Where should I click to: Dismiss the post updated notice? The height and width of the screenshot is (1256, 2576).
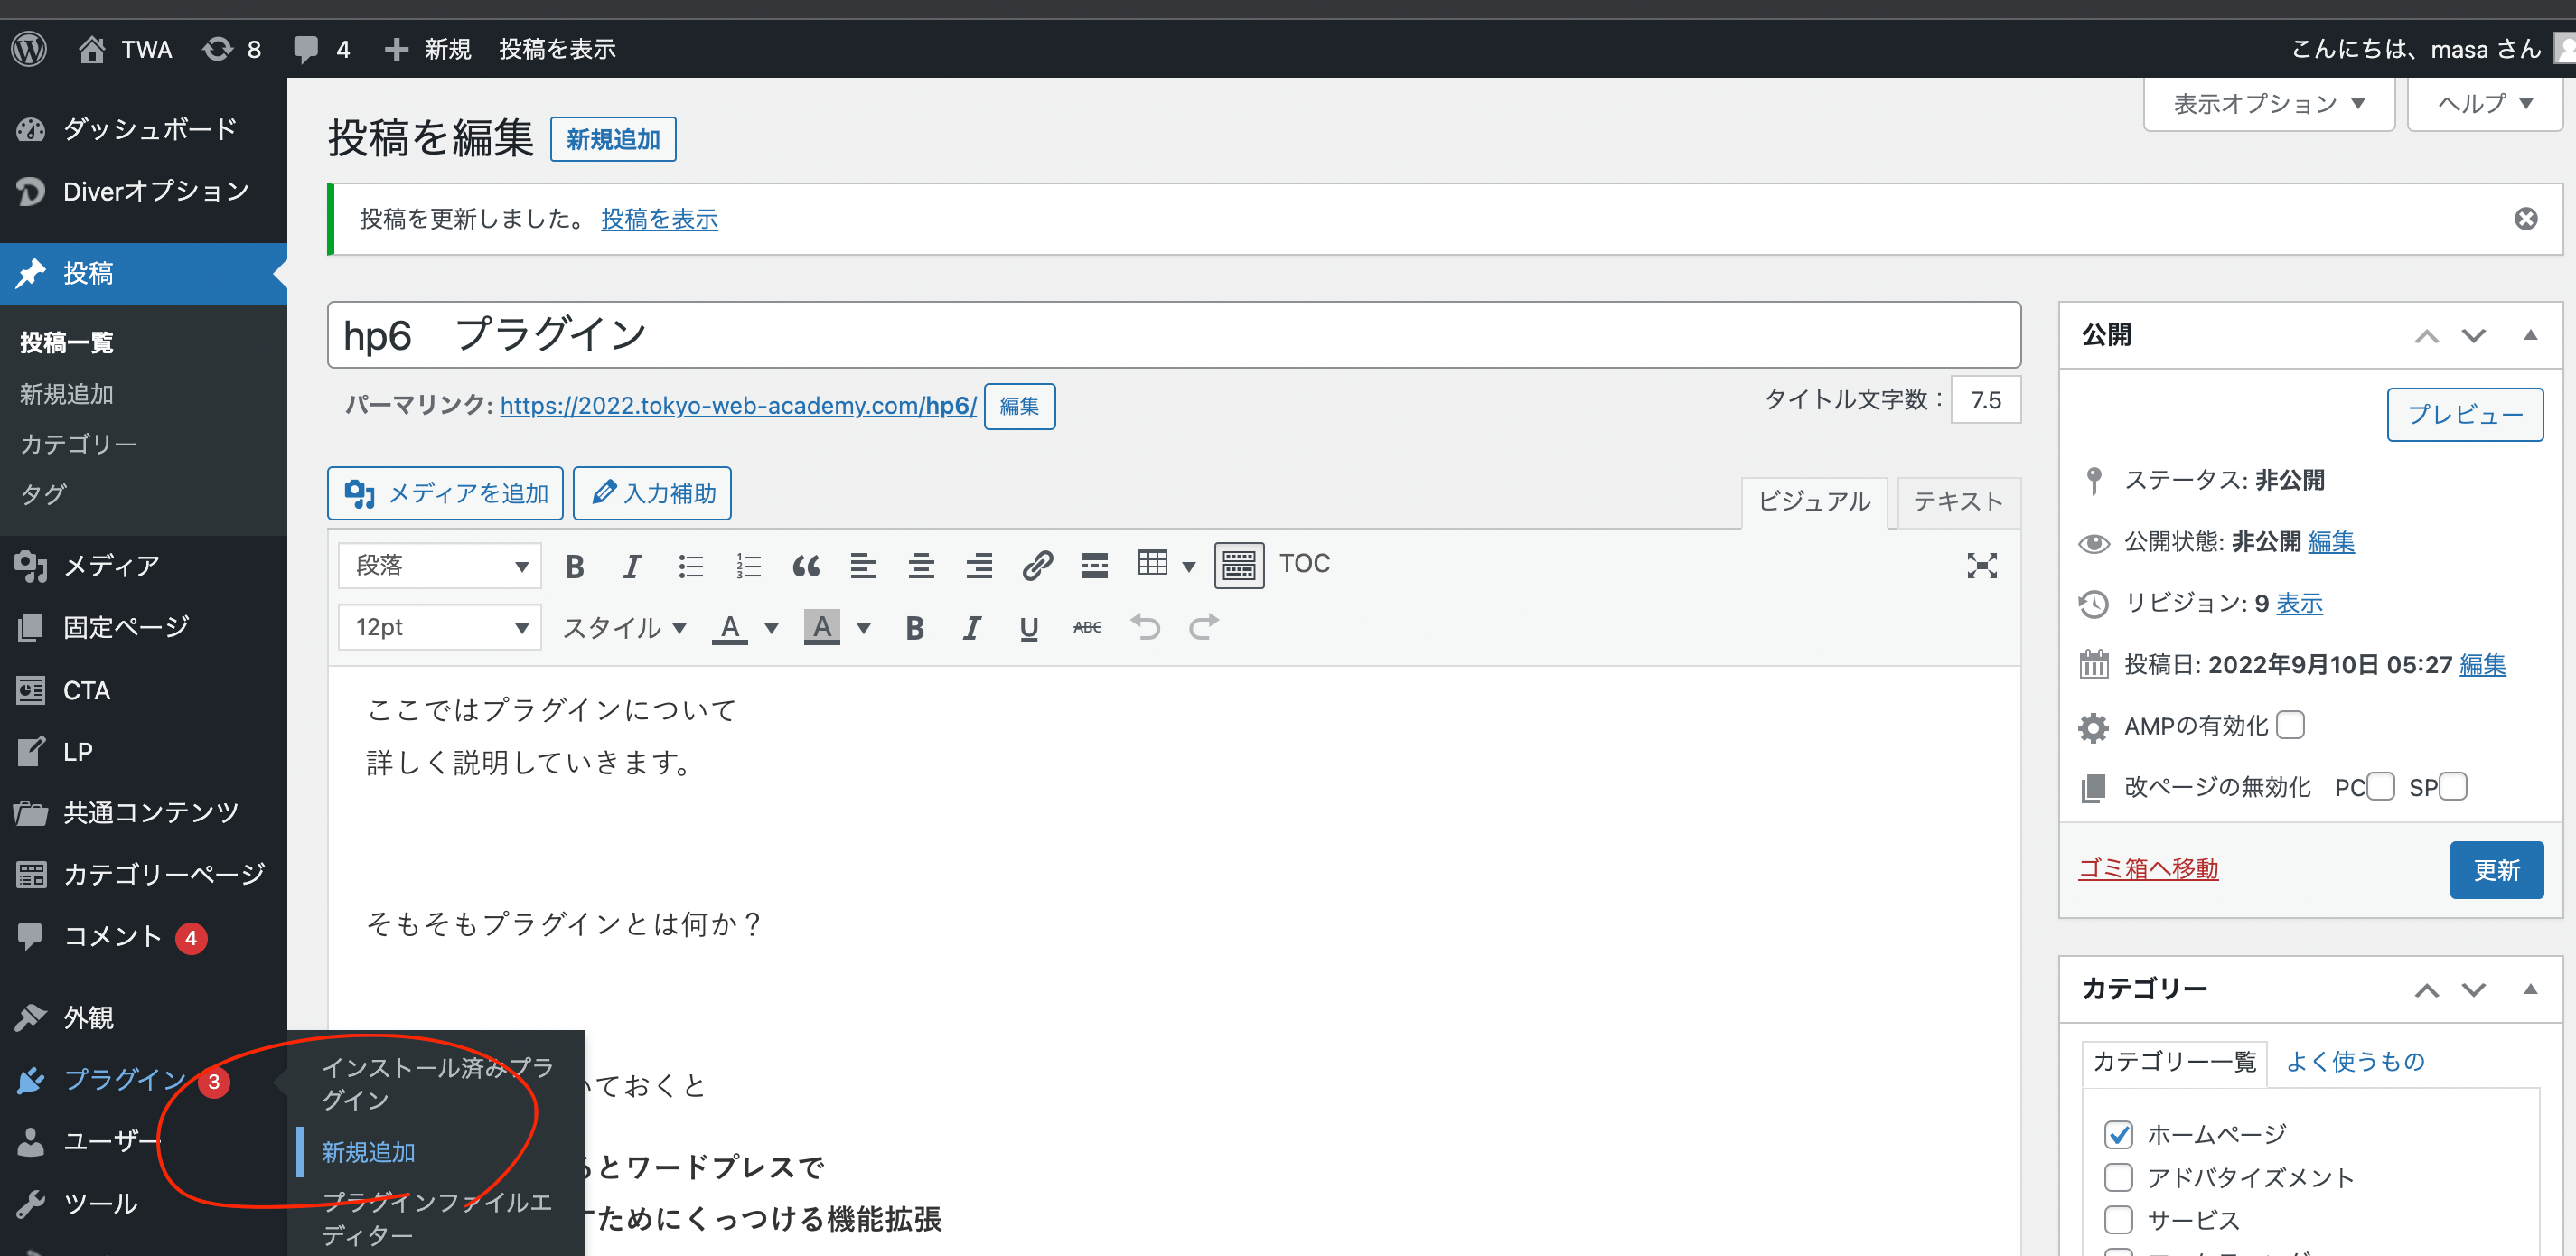click(x=2526, y=219)
